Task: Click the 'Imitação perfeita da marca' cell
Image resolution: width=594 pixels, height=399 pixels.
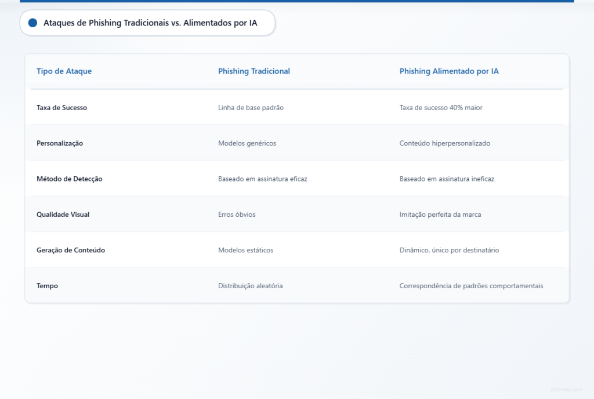Action: 440,214
